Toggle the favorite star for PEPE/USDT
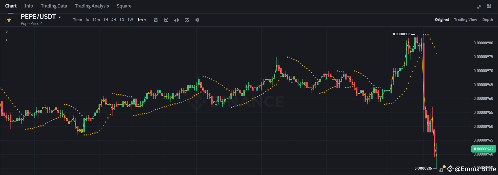498x175 pixels. (x=9, y=20)
